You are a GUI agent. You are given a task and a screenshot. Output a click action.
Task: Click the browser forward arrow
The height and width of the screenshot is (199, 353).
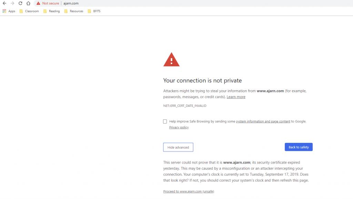12,3
